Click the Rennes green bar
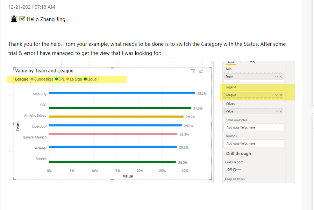The width and height of the screenshot is (314, 210). [x=113, y=162]
